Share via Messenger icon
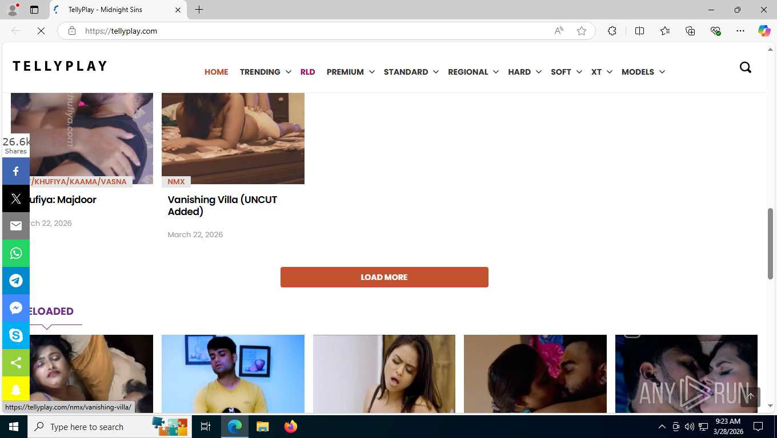The height and width of the screenshot is (438, 777). coord(16,308)
